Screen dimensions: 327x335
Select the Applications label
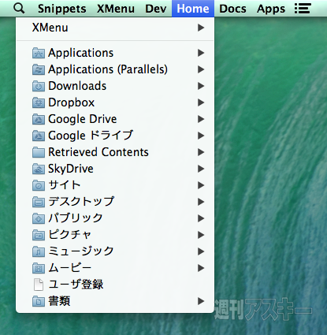click(x=81, y=53)
